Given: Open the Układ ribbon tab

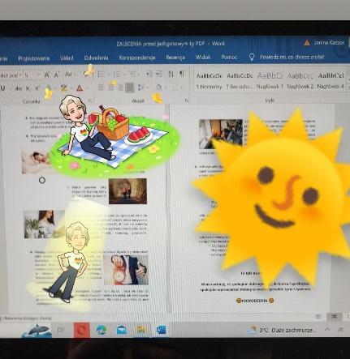Looking at the screenshot, I should click(x=67, y=58).
